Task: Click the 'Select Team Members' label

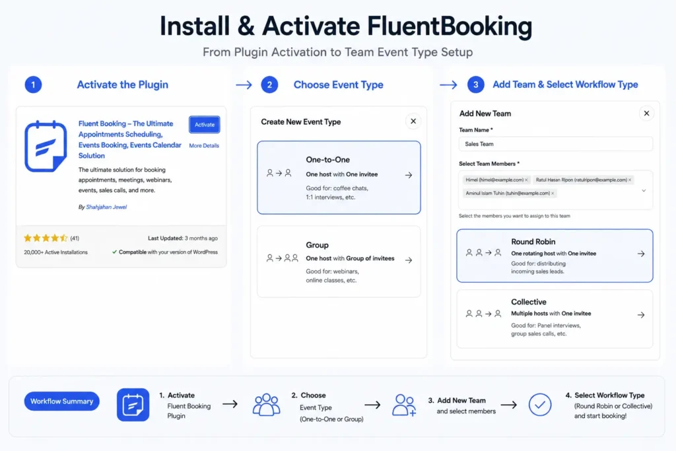Action: pyautogui.click(x=489, y=164)
